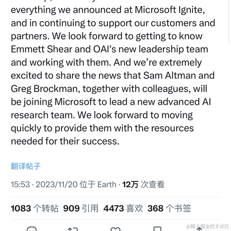The width and height of the screenshot is (231, 231).
Task: Open the 1083 个转帖 reposts list
Action: [x=35, y=208]
